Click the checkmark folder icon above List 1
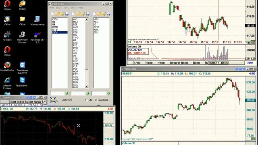 pos(62,14)
